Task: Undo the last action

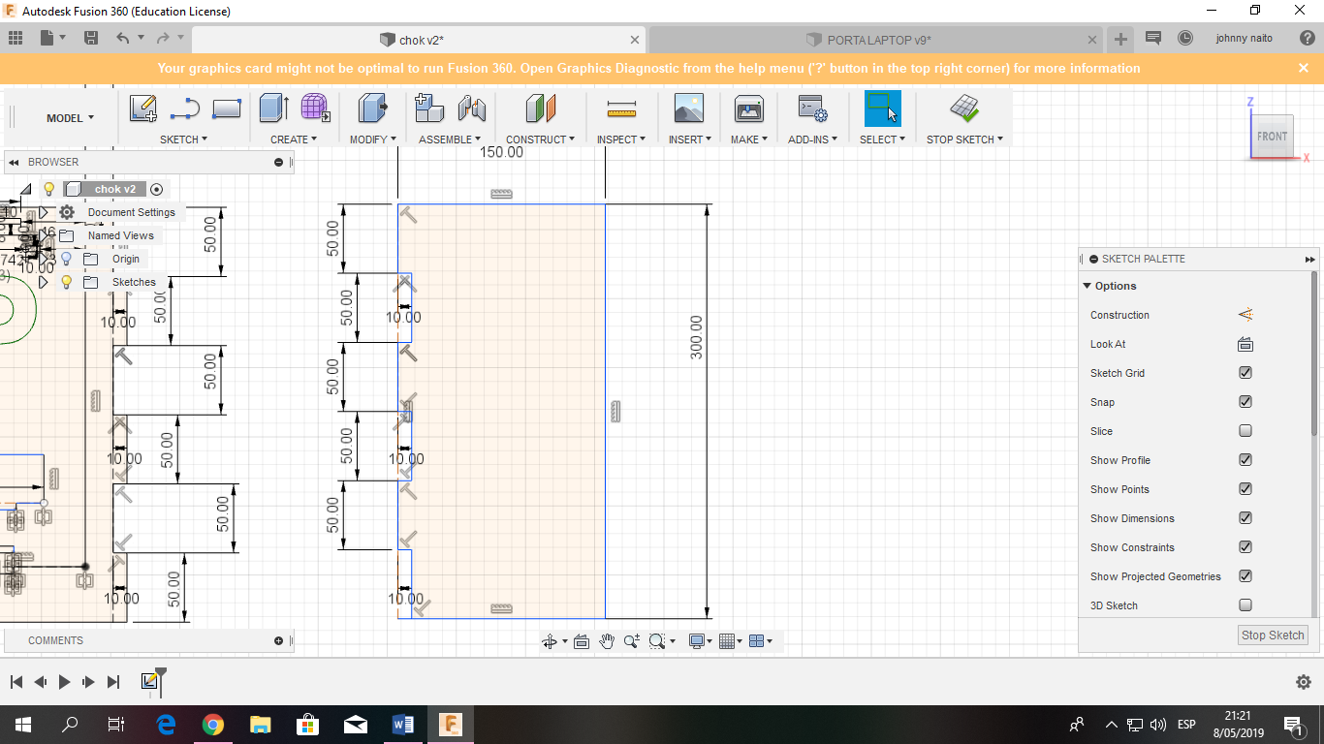Action: 122,39
